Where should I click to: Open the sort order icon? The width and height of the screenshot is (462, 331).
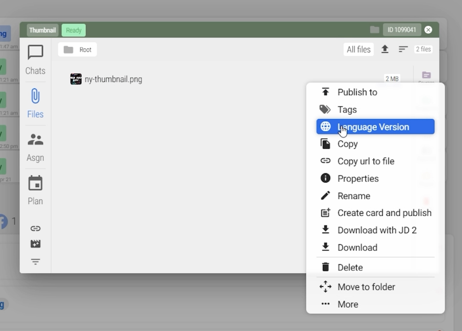[403, 49]
